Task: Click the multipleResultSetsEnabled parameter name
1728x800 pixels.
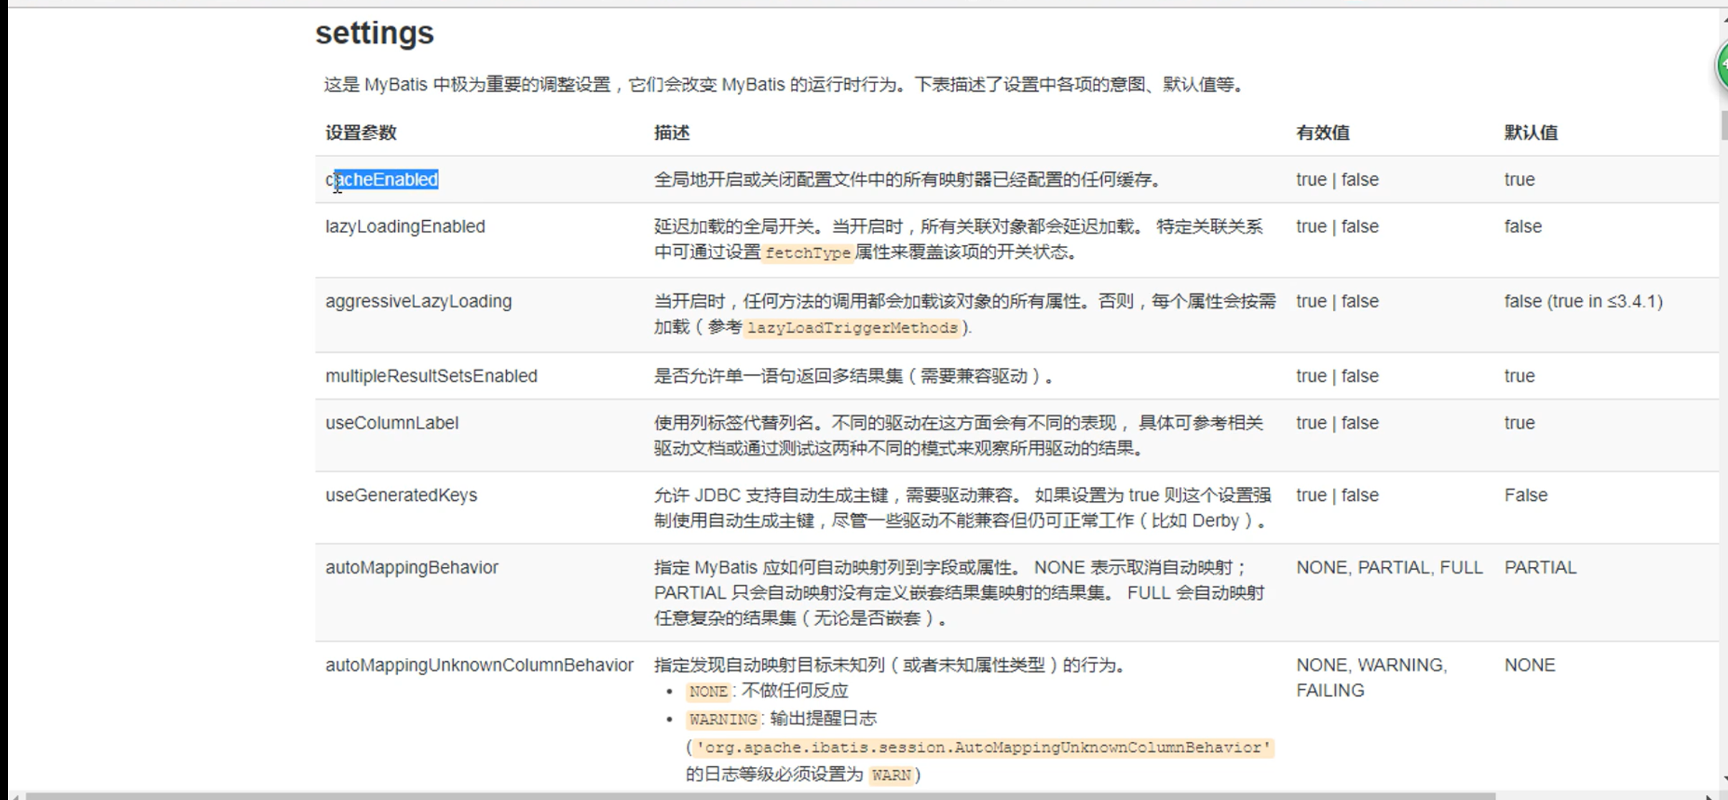Action: (x=431, y=376)
